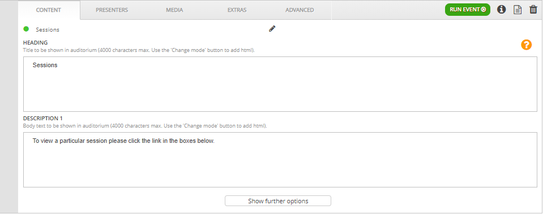This screenshot has width=543, height=214.
Task: Click inside the Heading text box
Action: [x=280, y=84]
